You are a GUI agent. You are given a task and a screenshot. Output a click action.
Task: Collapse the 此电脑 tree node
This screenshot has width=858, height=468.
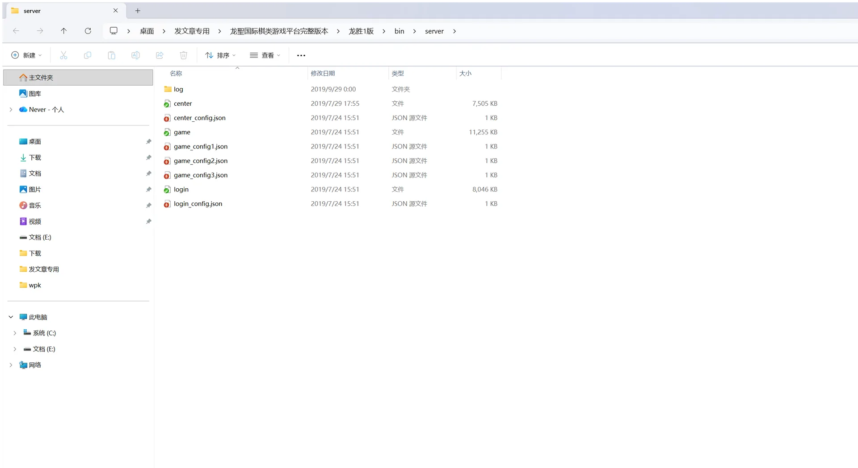pyautogui.click(x=11, y=317)
